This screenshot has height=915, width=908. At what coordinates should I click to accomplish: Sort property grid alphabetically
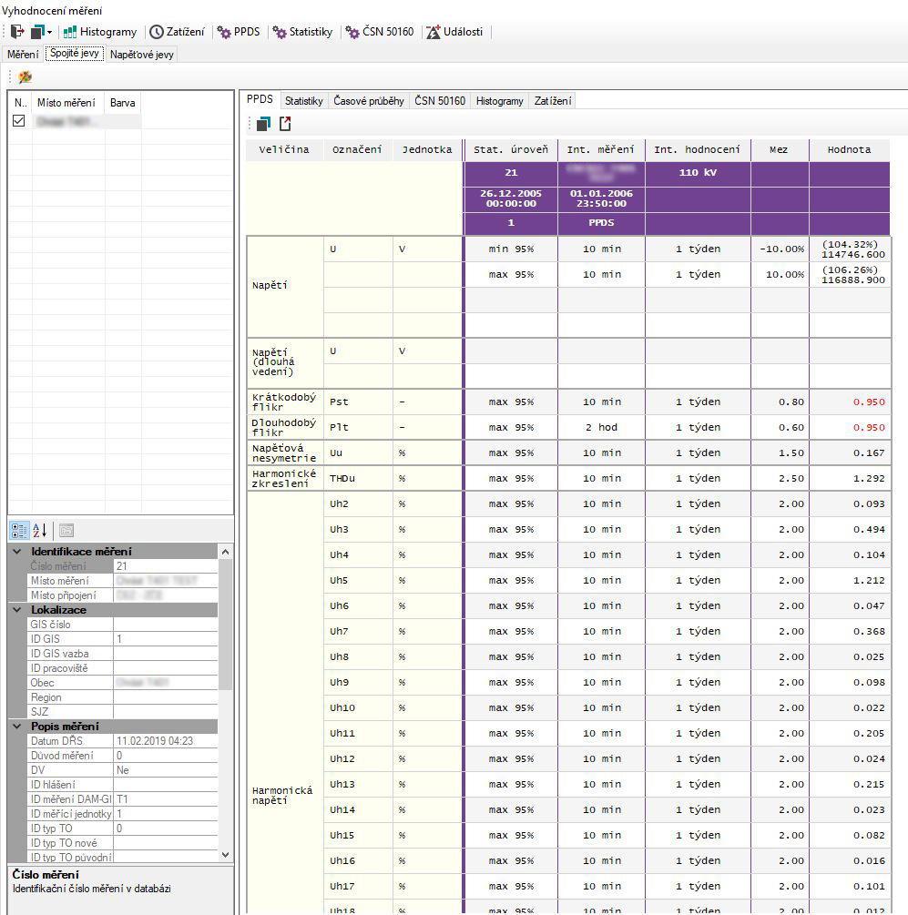[39, 530]
